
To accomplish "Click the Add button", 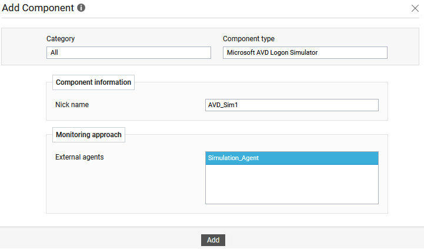I will (x=213, y=240).
